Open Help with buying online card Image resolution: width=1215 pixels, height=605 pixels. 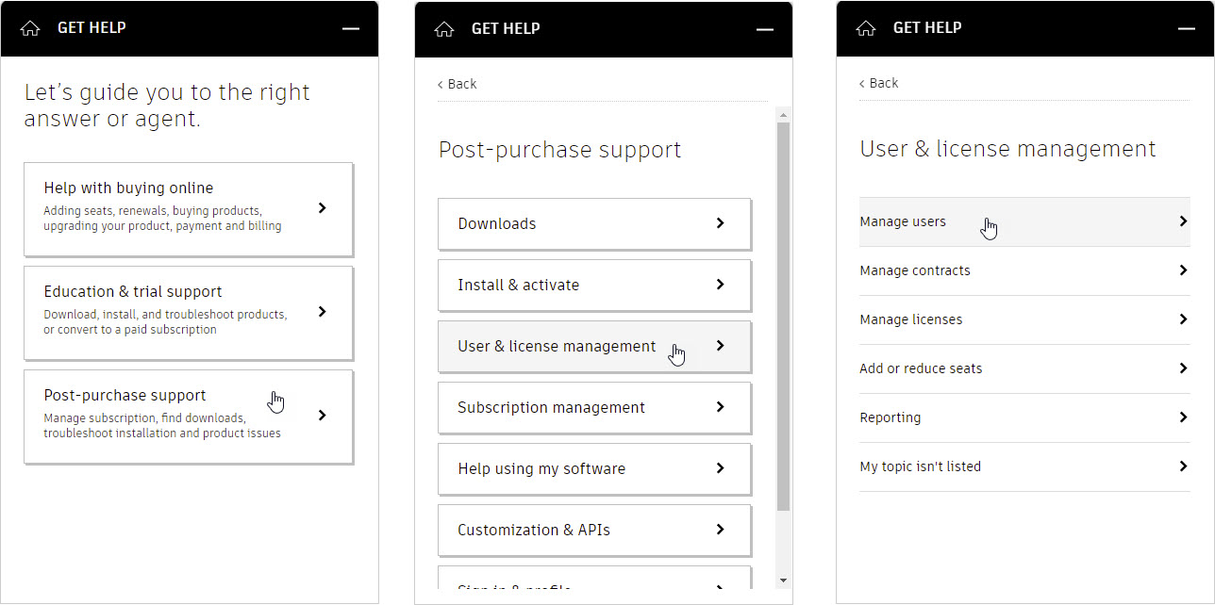(189, 208)
